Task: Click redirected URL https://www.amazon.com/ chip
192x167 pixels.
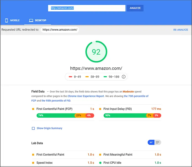Action: pos(60,30)
